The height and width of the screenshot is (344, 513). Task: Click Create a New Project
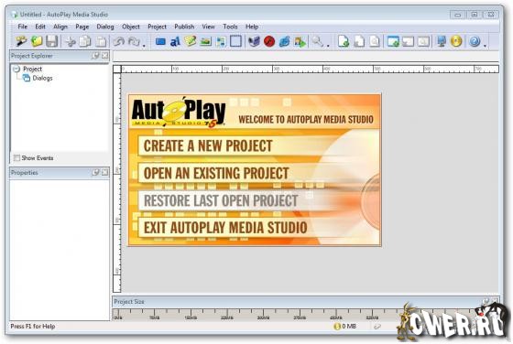tap(208, 145)
